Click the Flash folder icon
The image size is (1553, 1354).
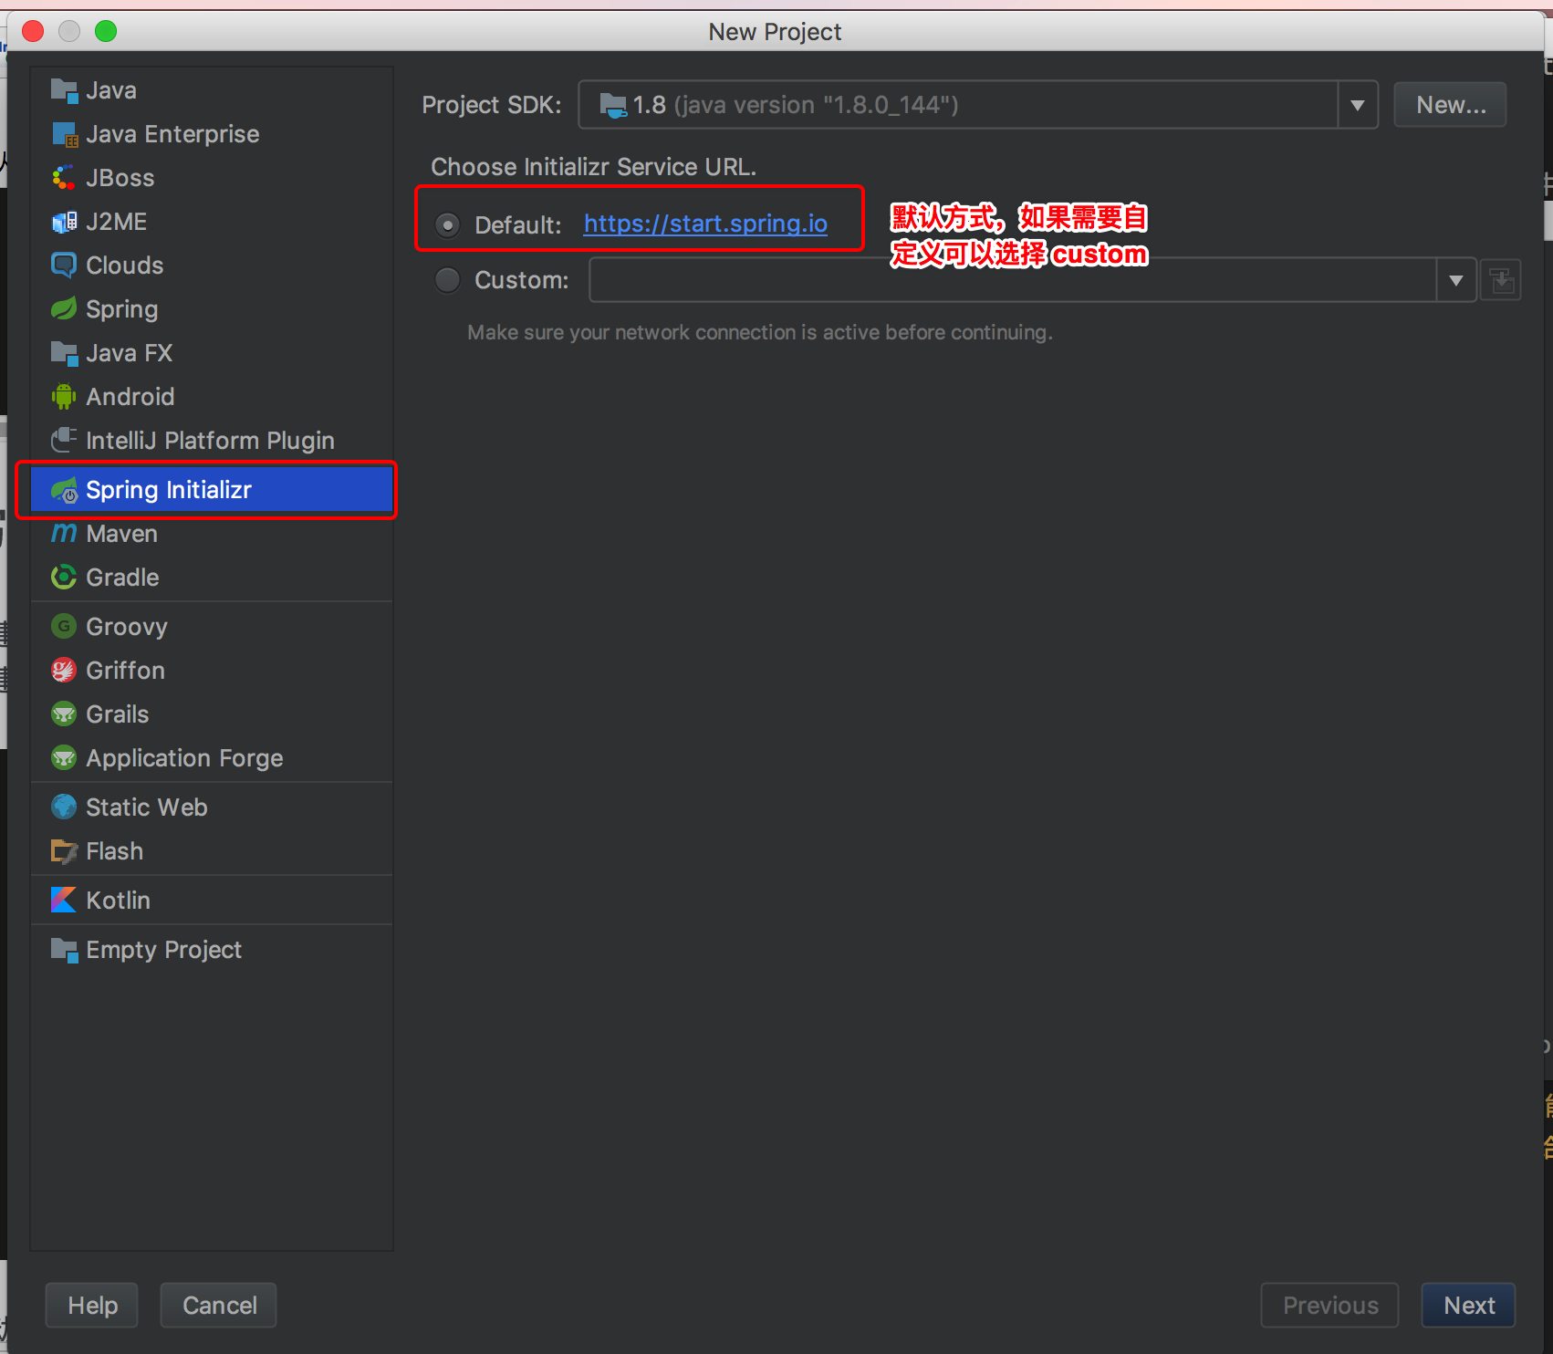(x=64, y=851)
